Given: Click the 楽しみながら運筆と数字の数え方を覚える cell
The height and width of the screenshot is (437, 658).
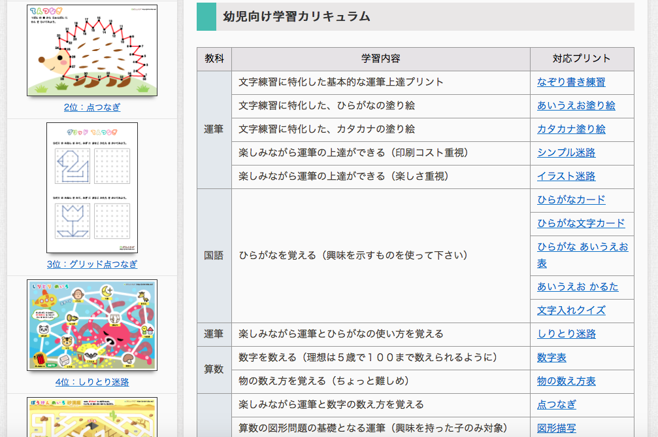Looking at the screenshot, I should [x=380, y=405].
